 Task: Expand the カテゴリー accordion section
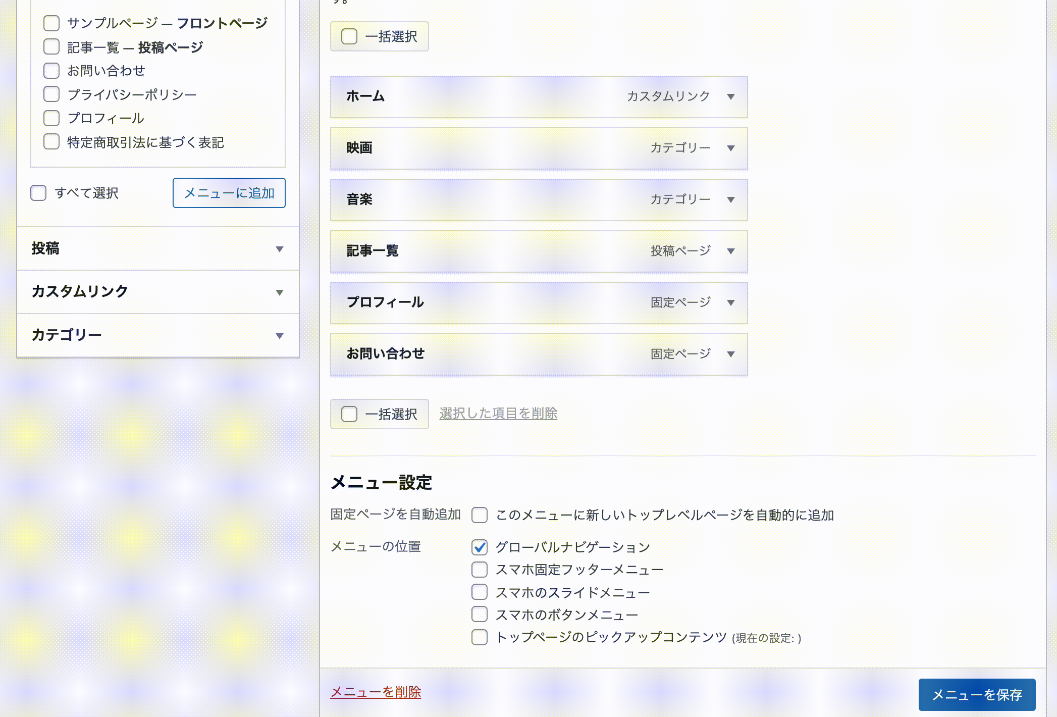pos(158,335)
